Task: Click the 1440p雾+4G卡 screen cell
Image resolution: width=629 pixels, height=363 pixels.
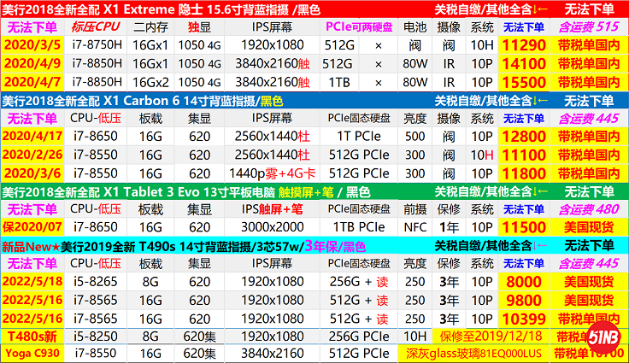Action: (x=272, y=173)
